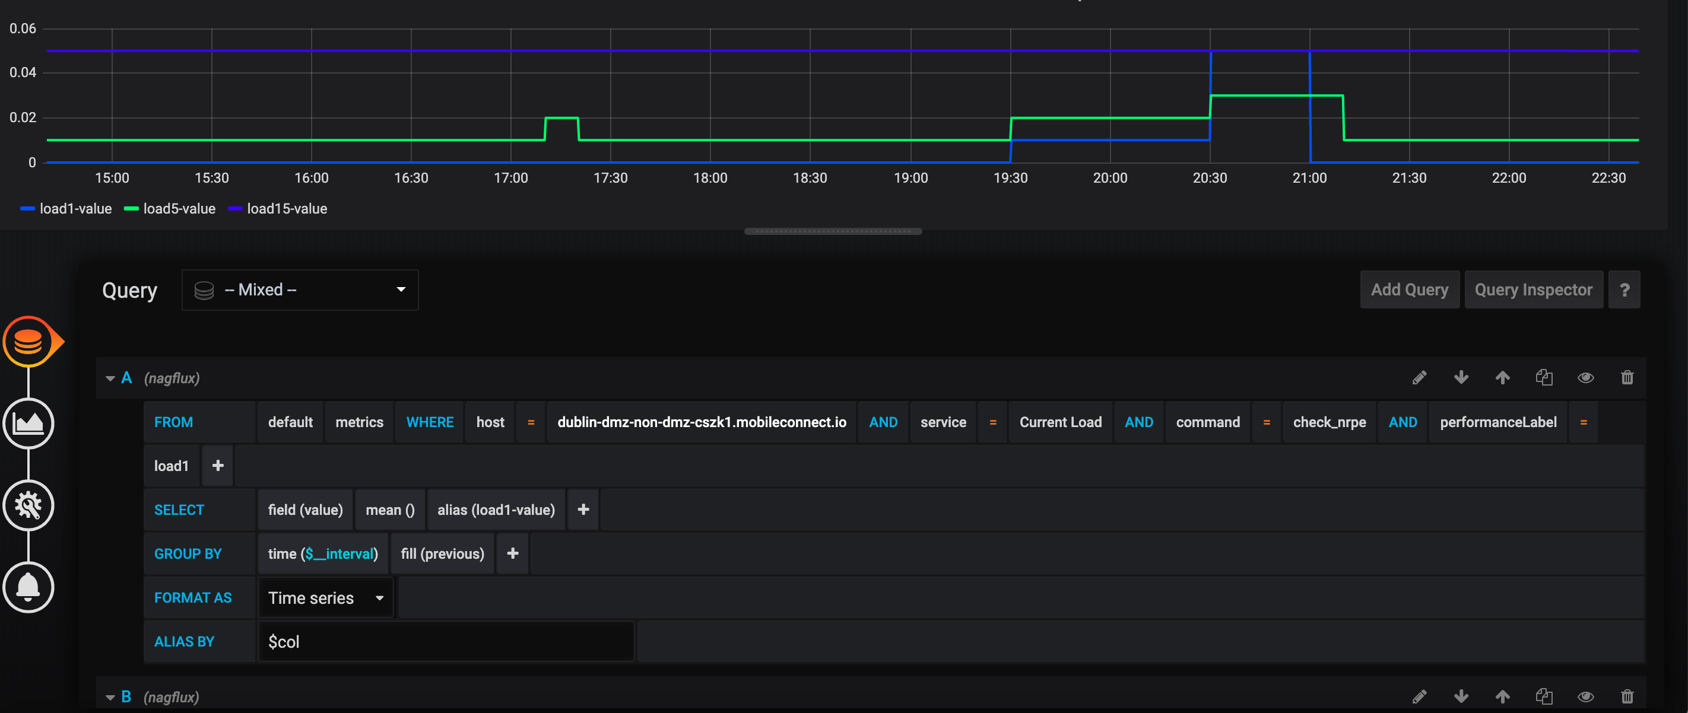Click the ALIAS BY $col input field
1688x713 pixels.
pos(446,642)
